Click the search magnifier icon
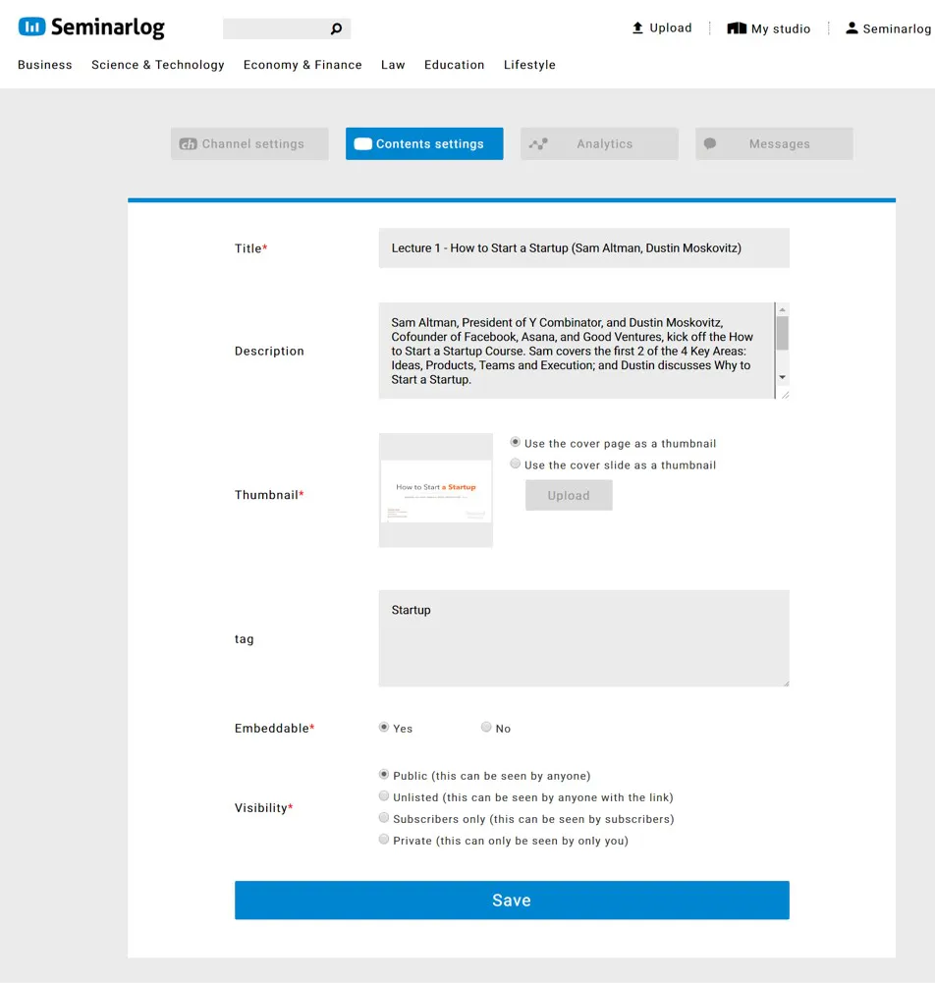 (336, 28)
